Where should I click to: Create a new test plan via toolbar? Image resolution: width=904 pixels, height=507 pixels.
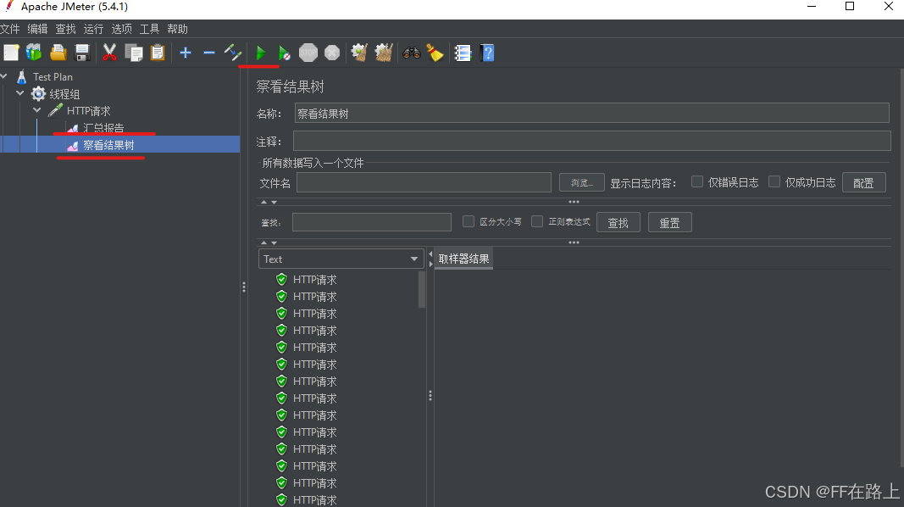(11, 53)
